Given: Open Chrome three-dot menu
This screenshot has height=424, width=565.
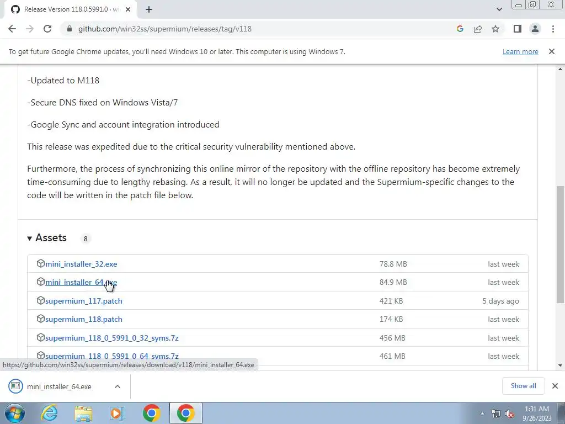Looking at the screenshot, I should pyautogui.click(x=553, y=29).
